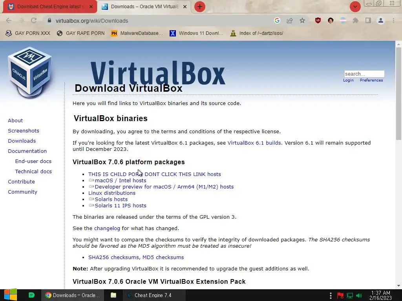Open File Explorer folder in taskbar

click(x=113, y=295)
